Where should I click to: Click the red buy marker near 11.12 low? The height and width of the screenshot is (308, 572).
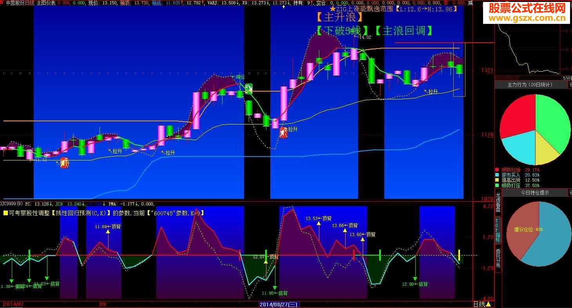64,163
